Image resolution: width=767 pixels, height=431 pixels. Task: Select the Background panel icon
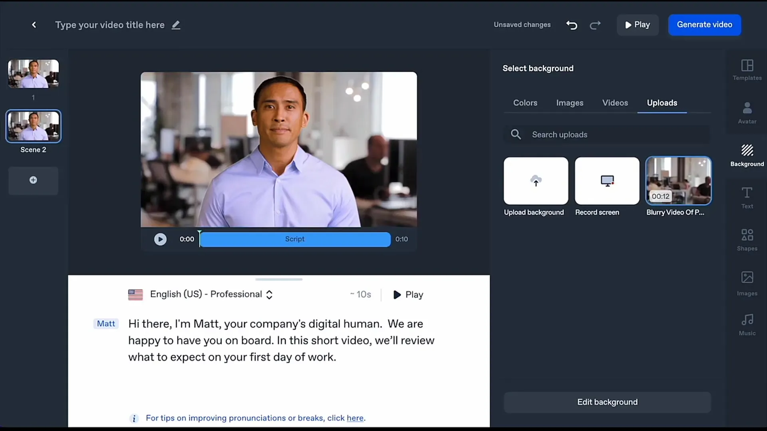tap(747, 152)
